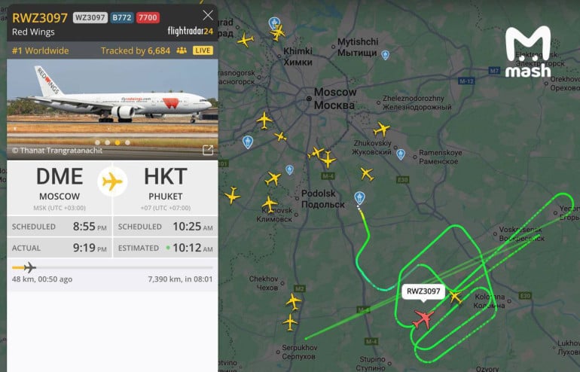Click the airport pin near Podolsk
The width and height of the screenshot is (580, 372).
(359, 198)
